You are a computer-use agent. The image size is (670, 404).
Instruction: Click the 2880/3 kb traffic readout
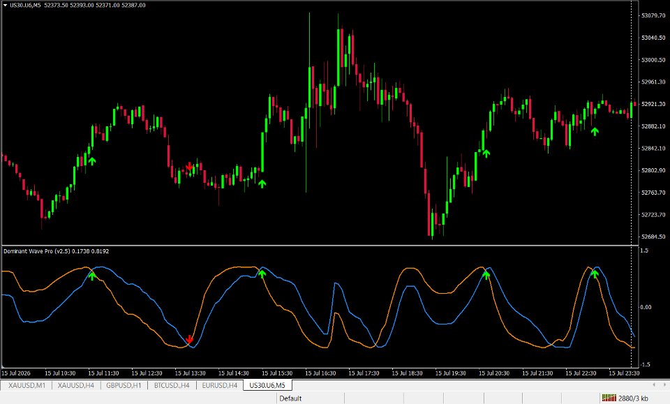click(x=633, y=398)
